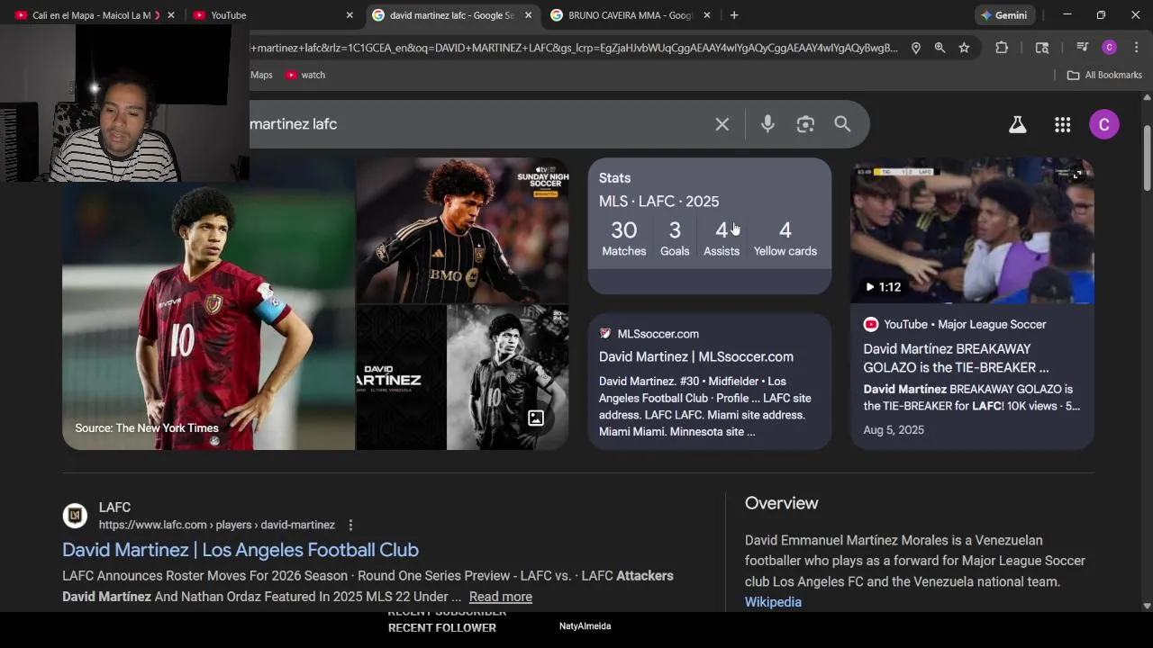Open Search Labs flask icon
This screenshot has width=1153, height=648.
pos(1017,125)
